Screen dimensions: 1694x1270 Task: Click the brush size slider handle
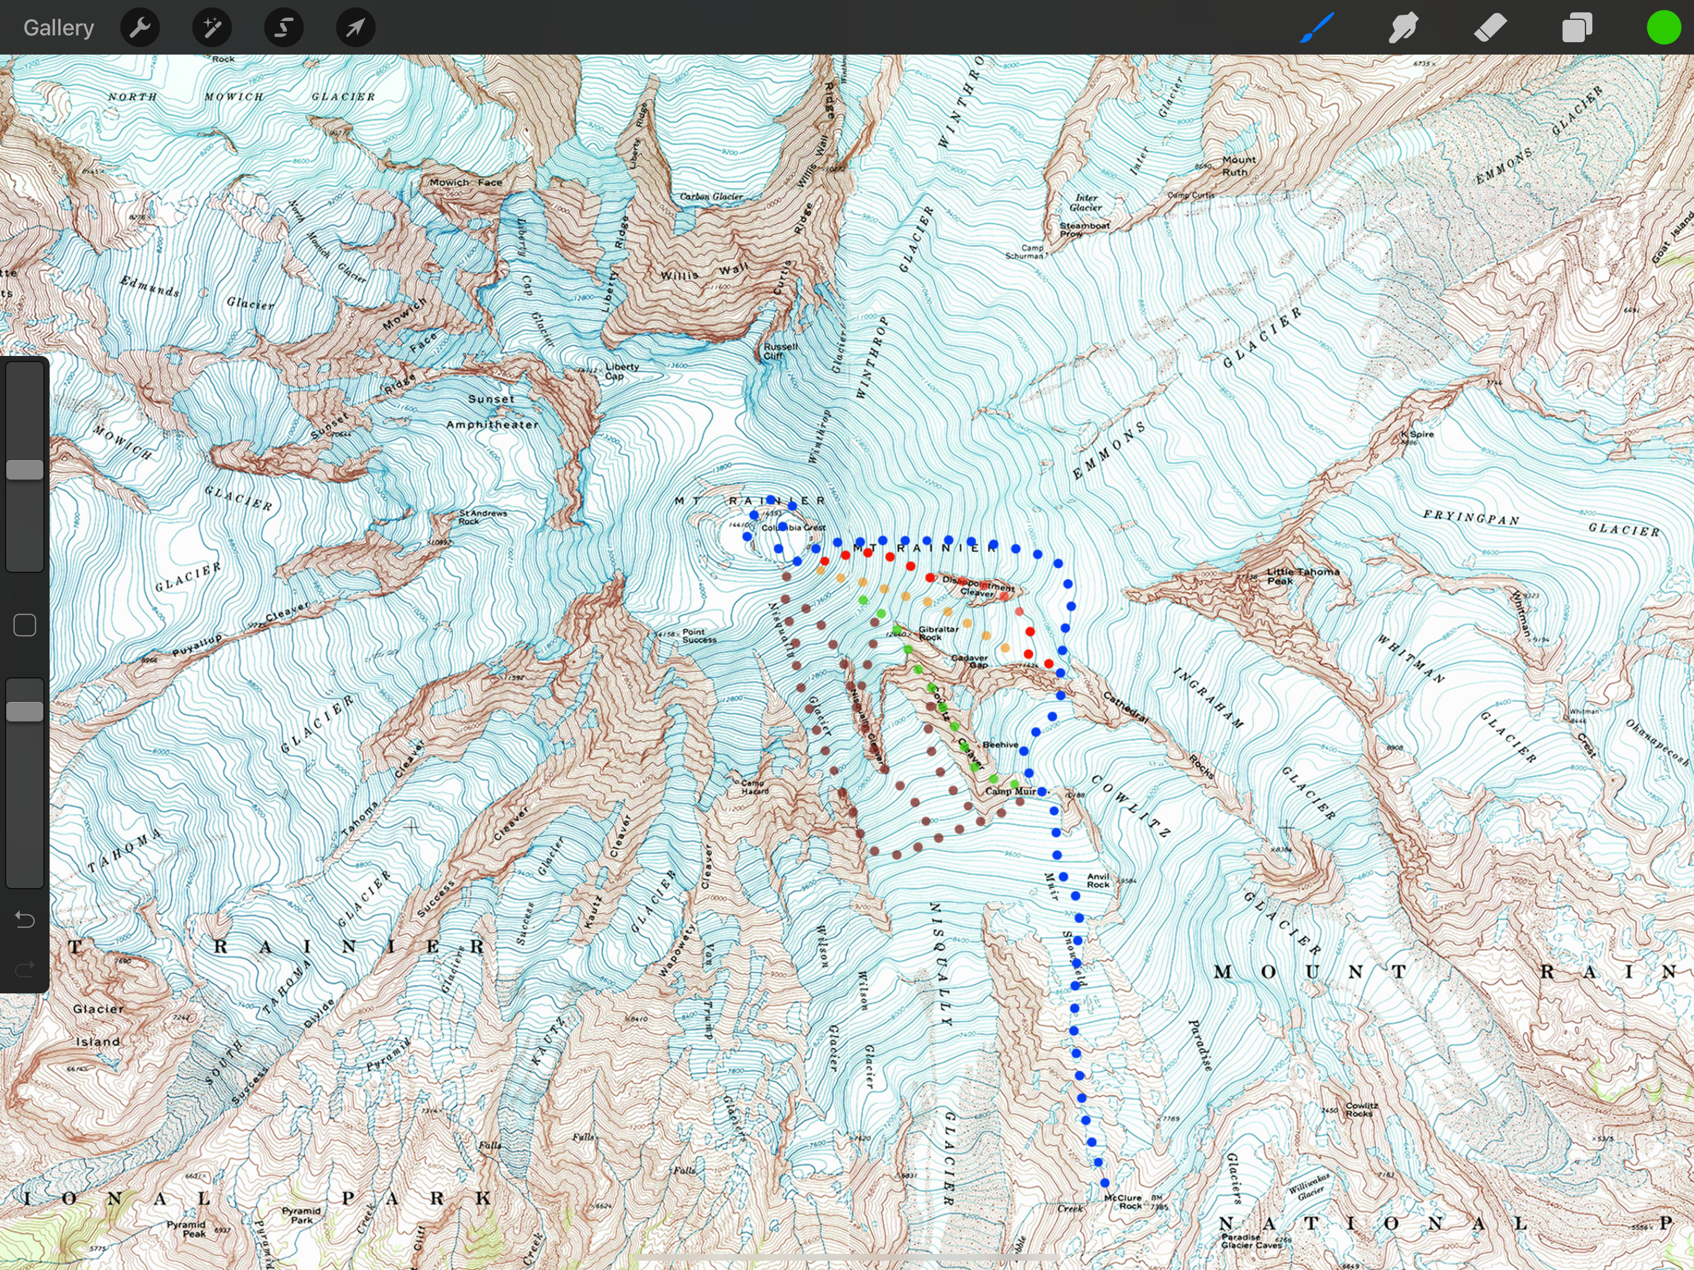click(25, 469)
